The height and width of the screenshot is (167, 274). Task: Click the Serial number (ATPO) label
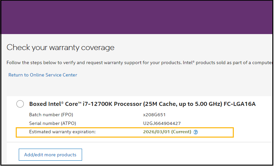tap(53, 124)
